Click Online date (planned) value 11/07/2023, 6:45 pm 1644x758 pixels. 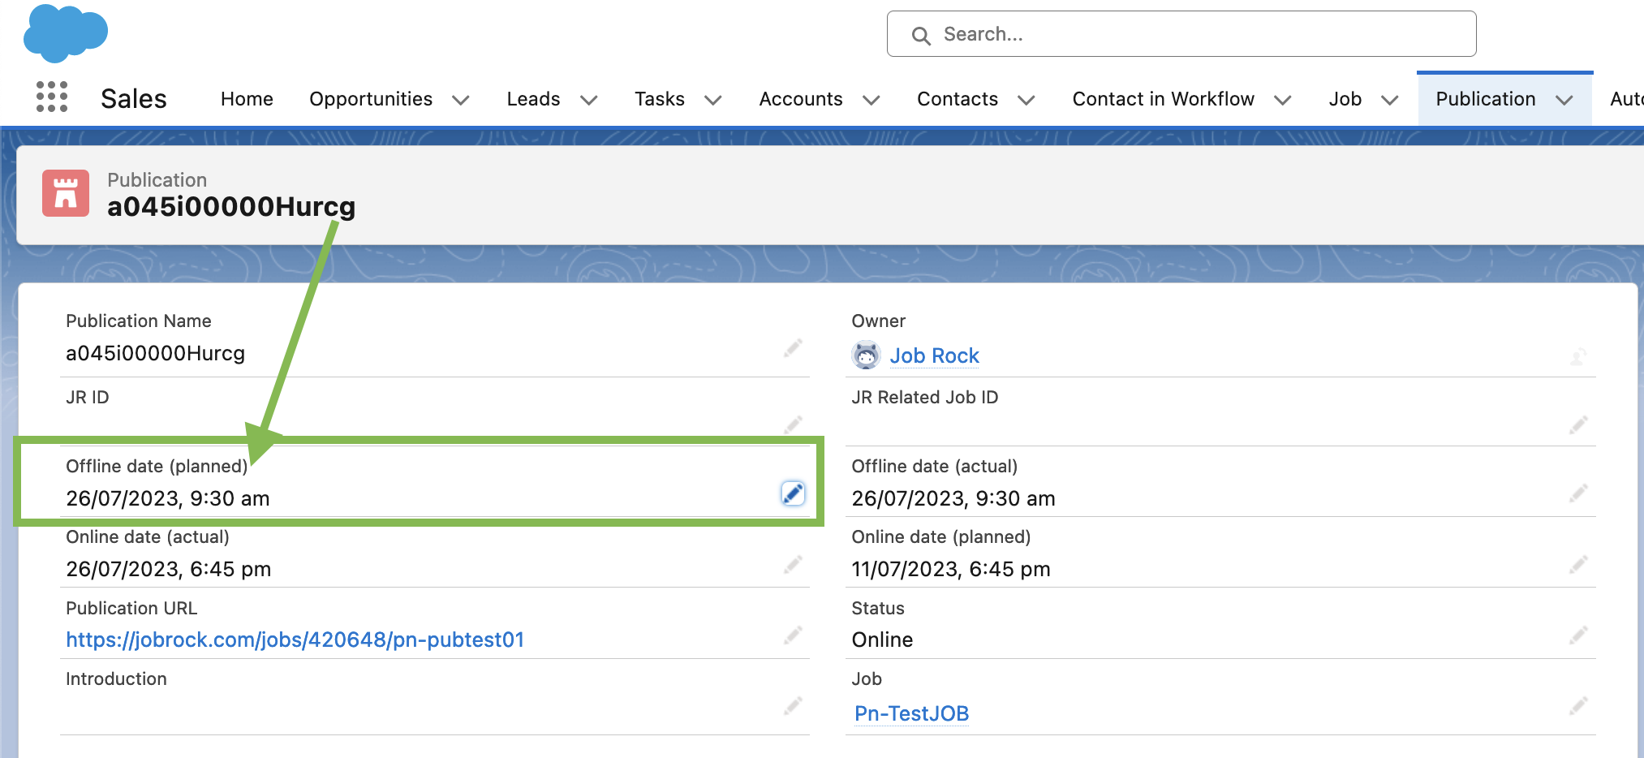(x=951, y=569)
